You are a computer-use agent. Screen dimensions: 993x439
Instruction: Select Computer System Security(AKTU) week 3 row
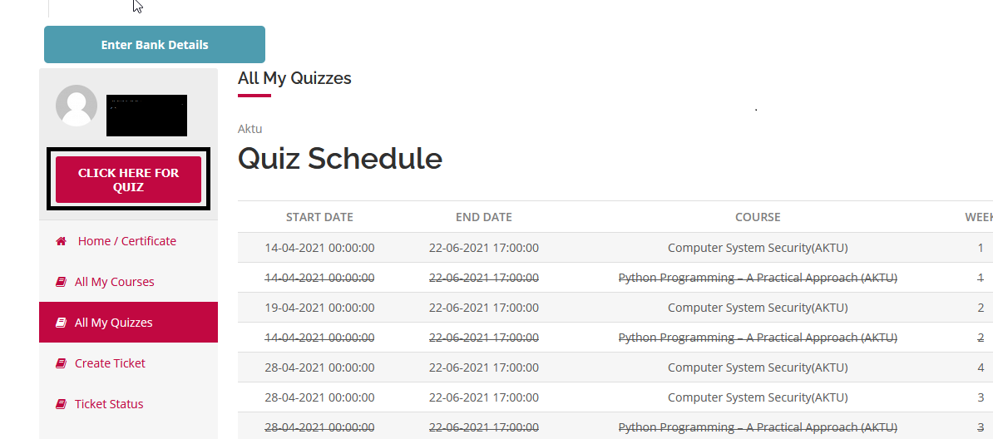[615, 397]
